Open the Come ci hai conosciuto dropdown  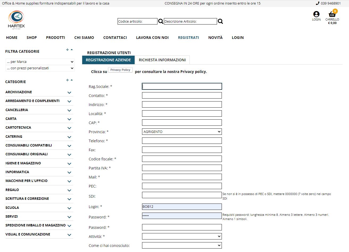pos(182,245)
